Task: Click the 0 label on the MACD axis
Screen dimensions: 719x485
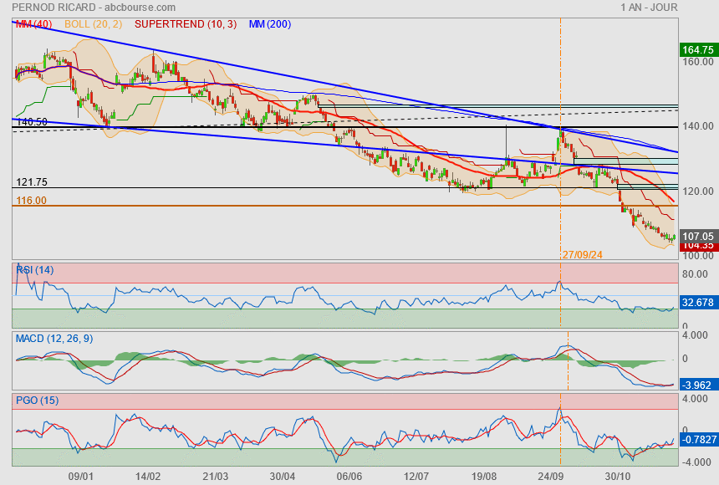Action: coord(685,359)
